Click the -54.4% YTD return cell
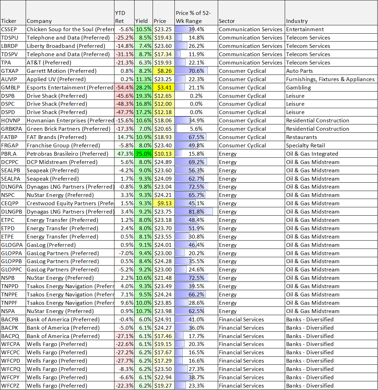378x390 pixels. point(124,88)
